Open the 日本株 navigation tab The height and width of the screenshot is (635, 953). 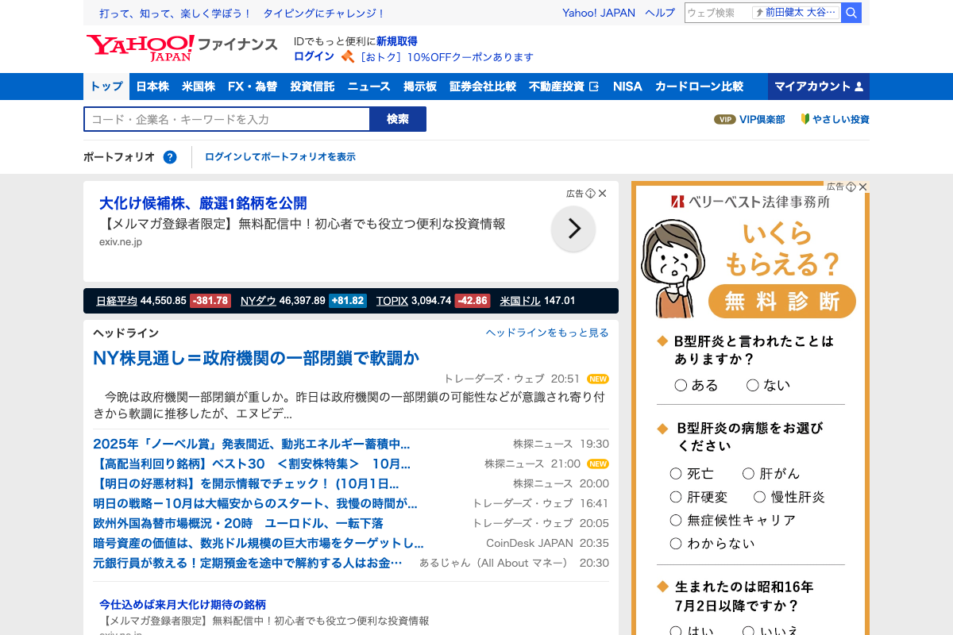[x=152, y=87]
